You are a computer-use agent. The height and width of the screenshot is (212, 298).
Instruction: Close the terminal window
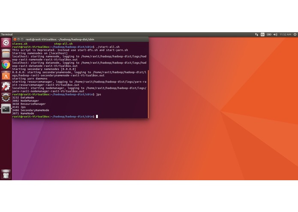click(15, 39)
